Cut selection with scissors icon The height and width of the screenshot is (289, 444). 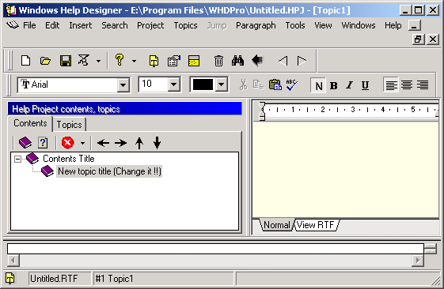[x=243, y=84]
